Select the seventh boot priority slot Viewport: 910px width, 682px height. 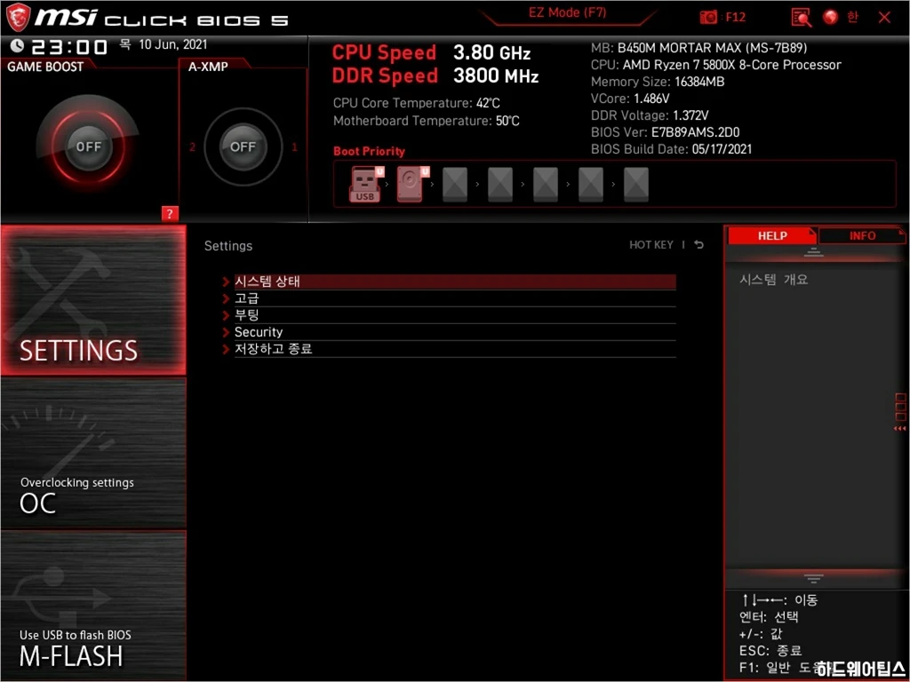[636, 185]
